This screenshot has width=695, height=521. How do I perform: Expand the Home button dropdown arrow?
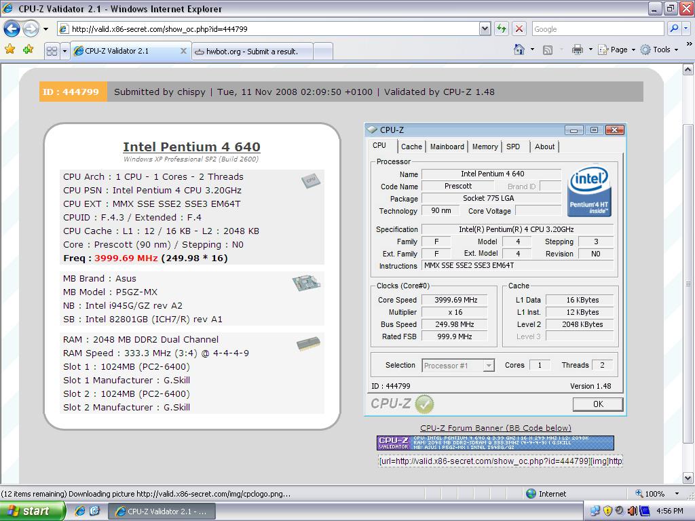pos(532,50)
